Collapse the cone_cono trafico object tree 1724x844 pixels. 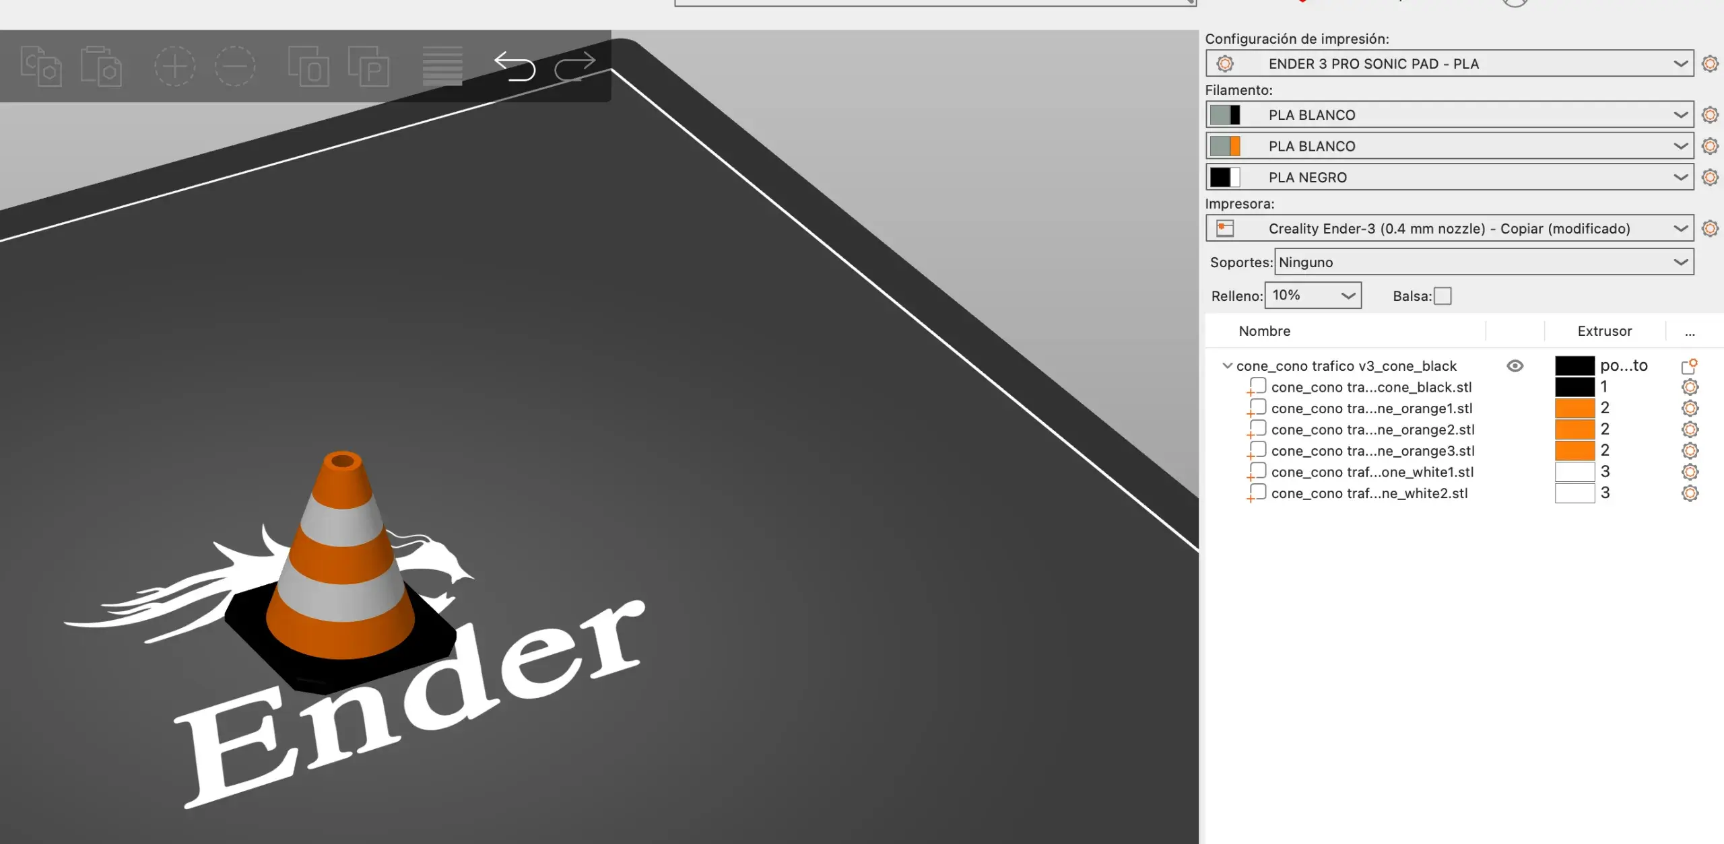tap(1227, 366)
